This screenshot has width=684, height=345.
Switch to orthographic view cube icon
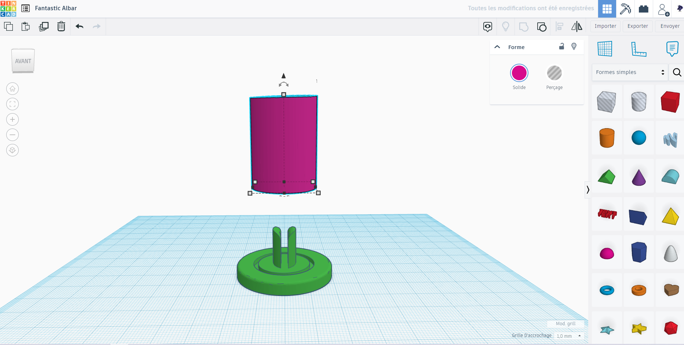[x=12, y=150]
